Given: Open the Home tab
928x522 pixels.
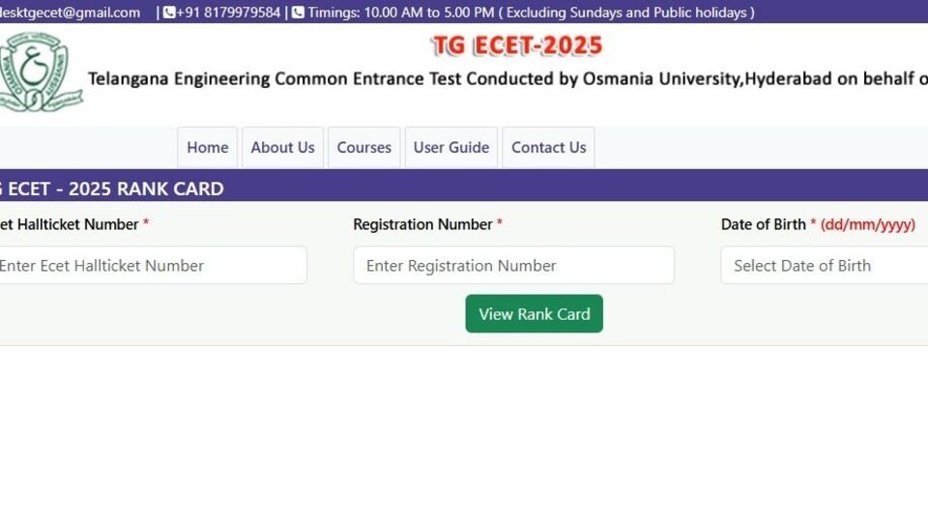Looking at the screenshot, I should (207, 147).
